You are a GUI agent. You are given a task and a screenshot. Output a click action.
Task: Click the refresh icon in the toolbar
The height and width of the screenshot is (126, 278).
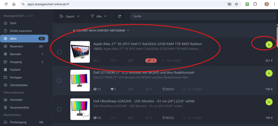point(119,16)
